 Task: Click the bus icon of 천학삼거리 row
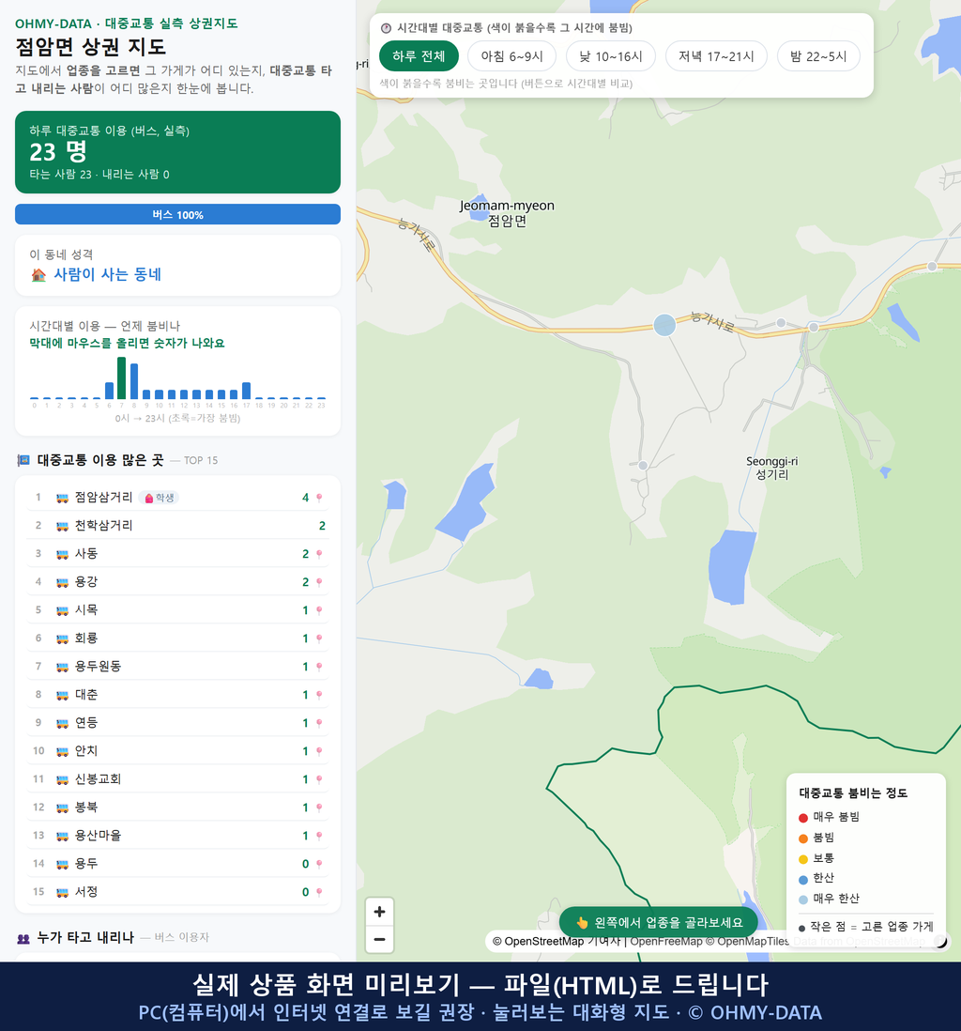(x=63, y=526)
